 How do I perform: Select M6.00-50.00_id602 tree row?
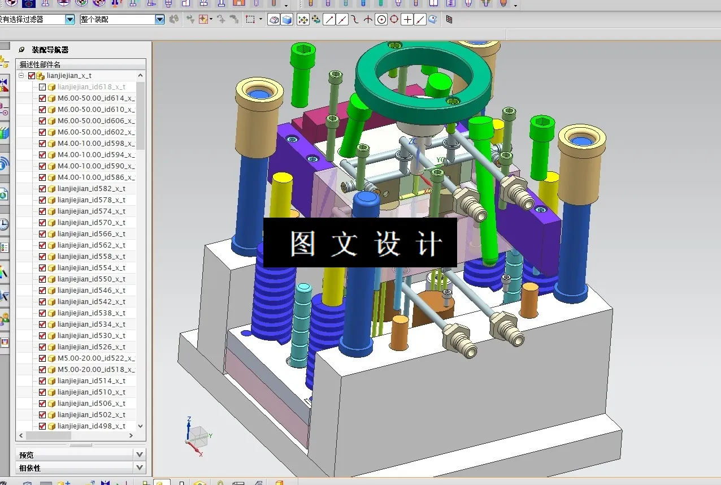tap(76, 132)
